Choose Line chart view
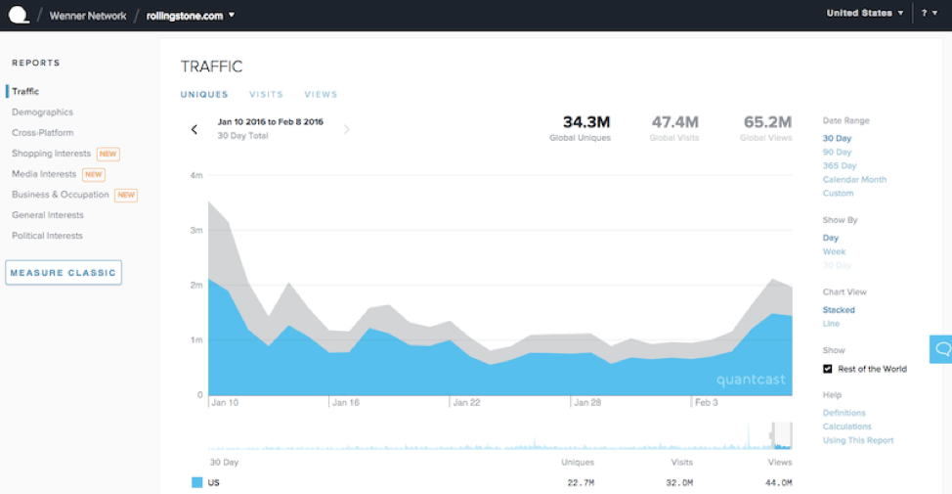This screenshot has height=494, width=952. [831, 324]
